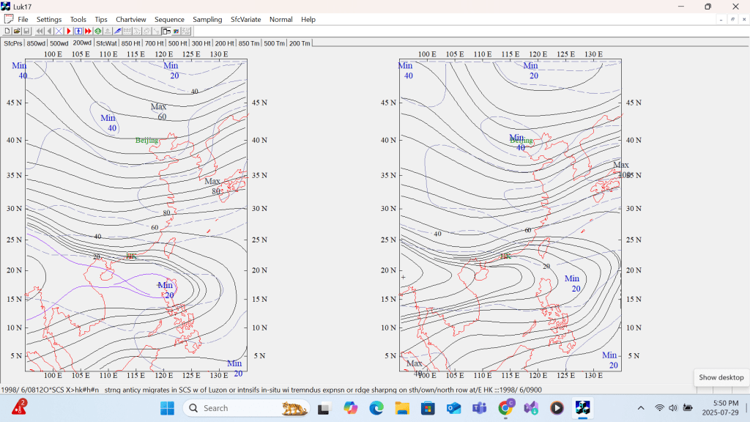This screenshot has width=750, height=422.
Task: Click the green globe toolbar icon
Action: [97, 32]
